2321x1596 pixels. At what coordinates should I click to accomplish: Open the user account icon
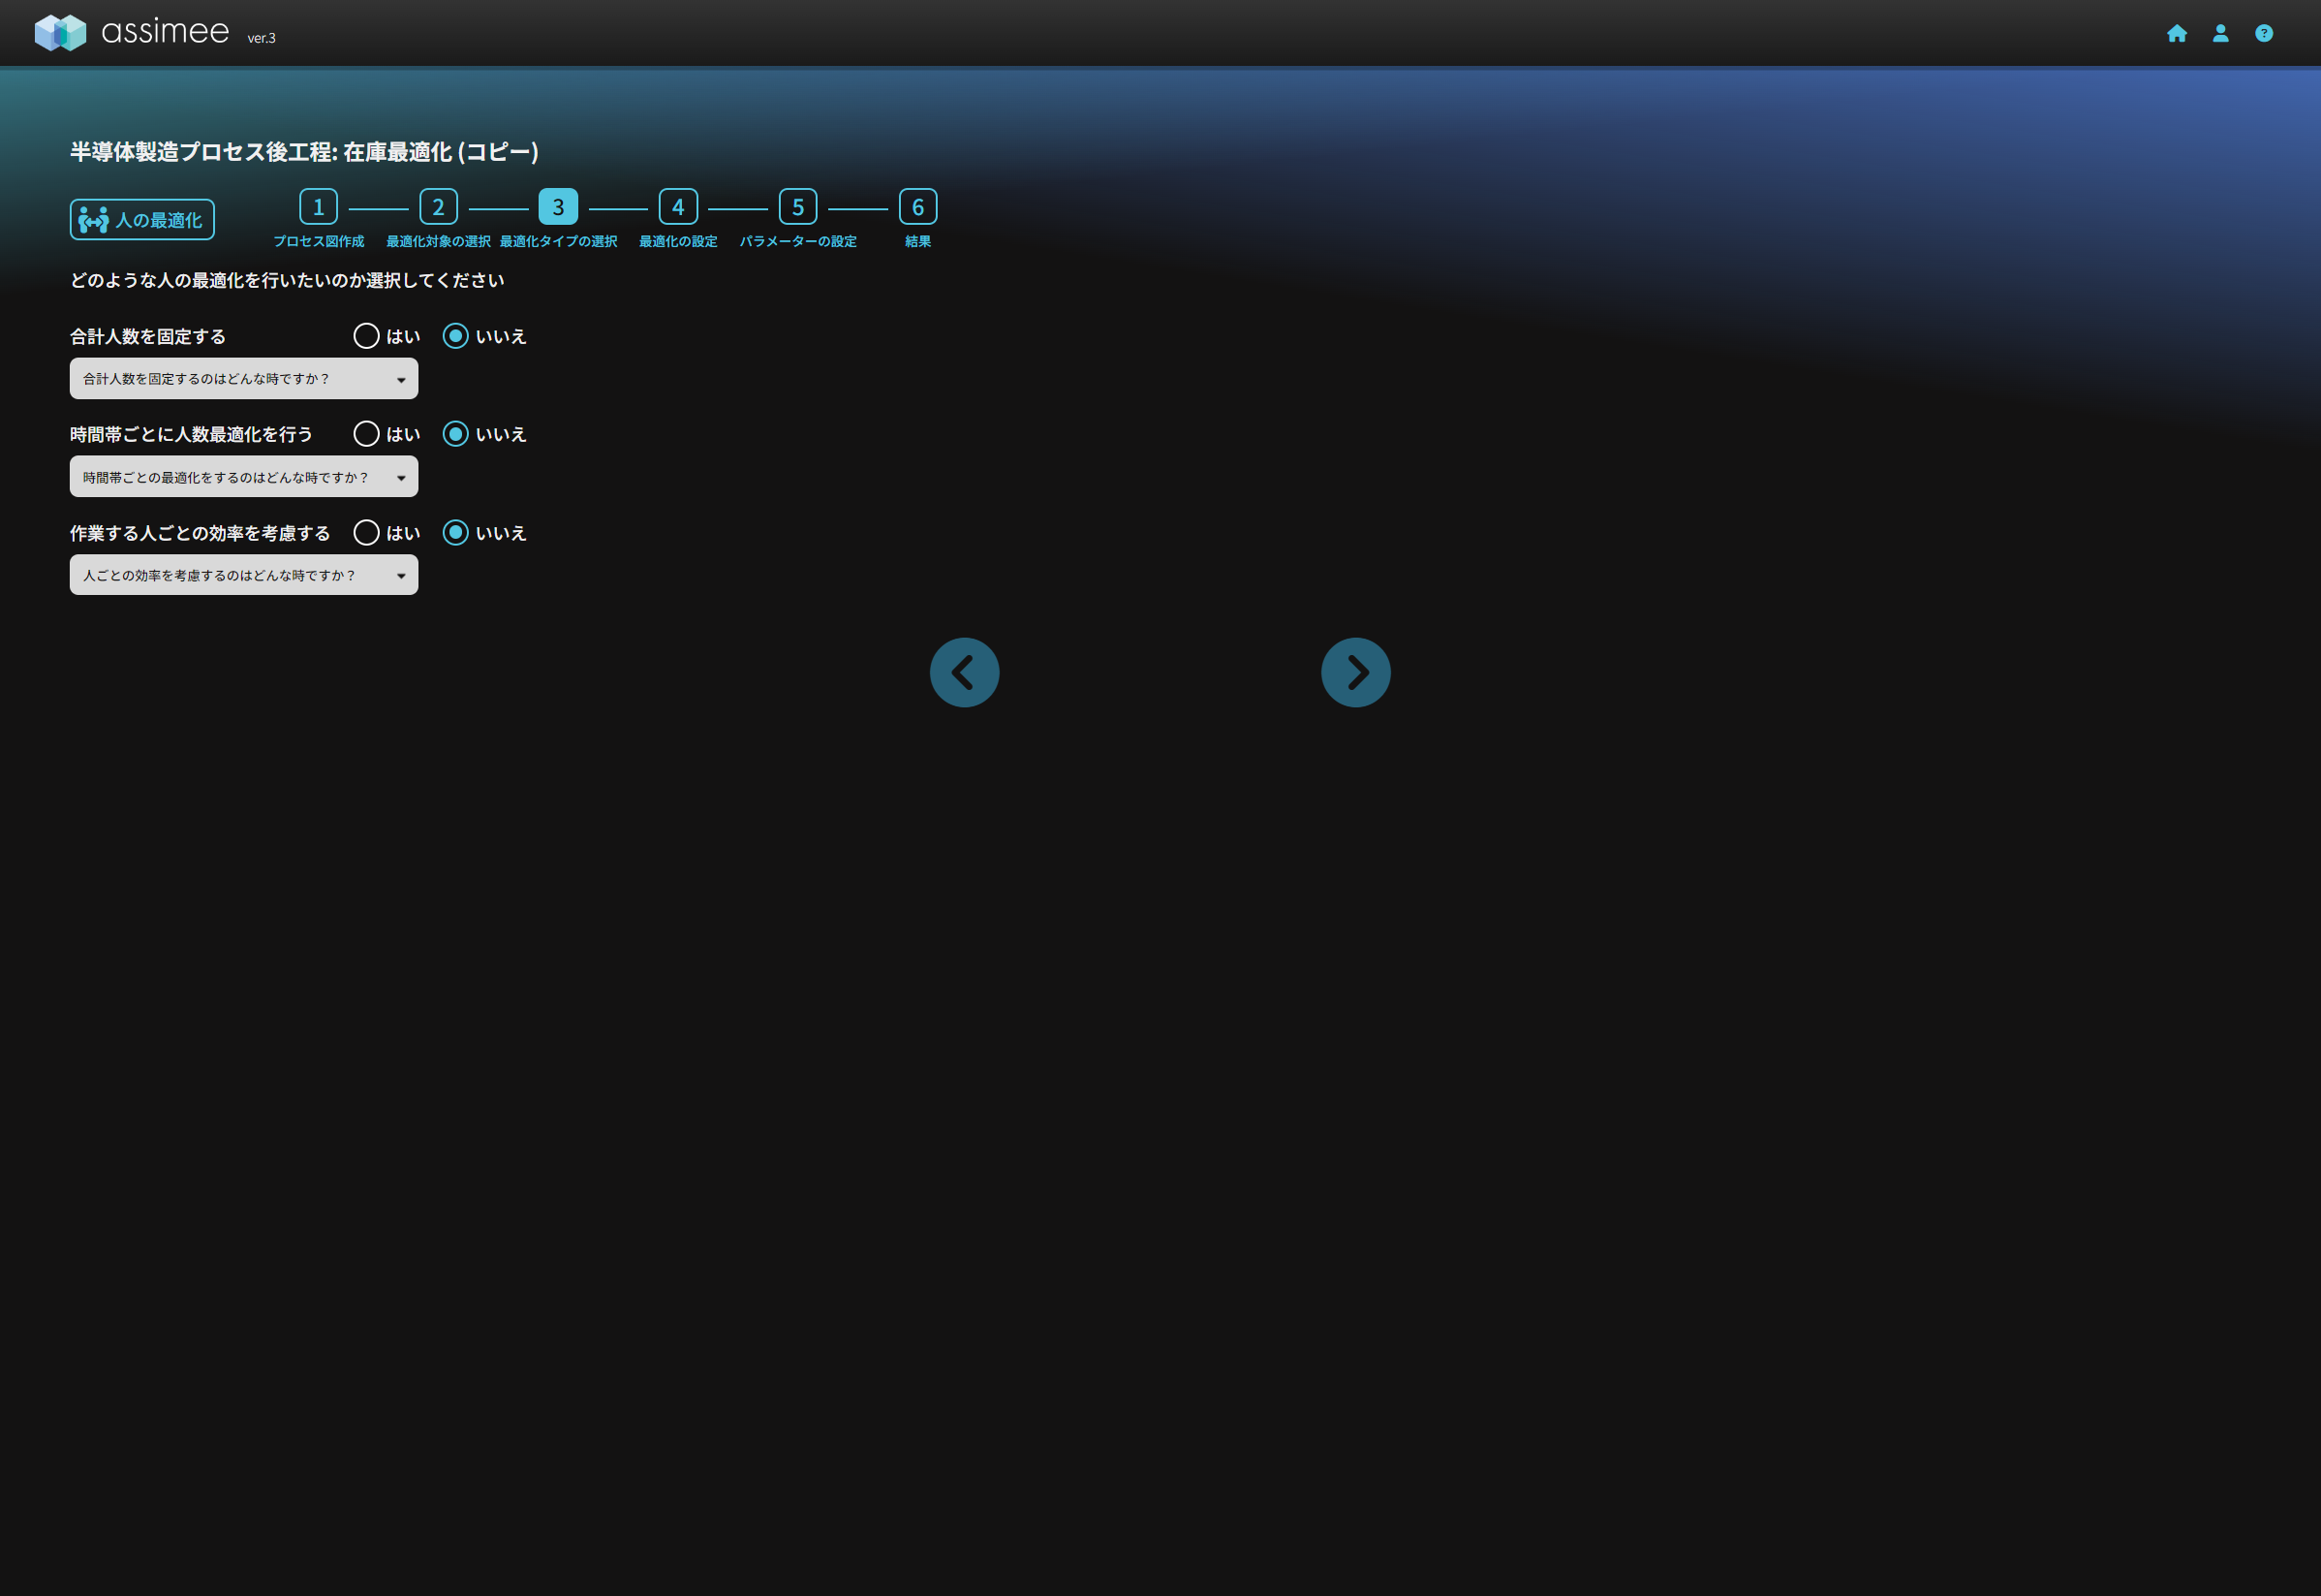click(2220, 34)
